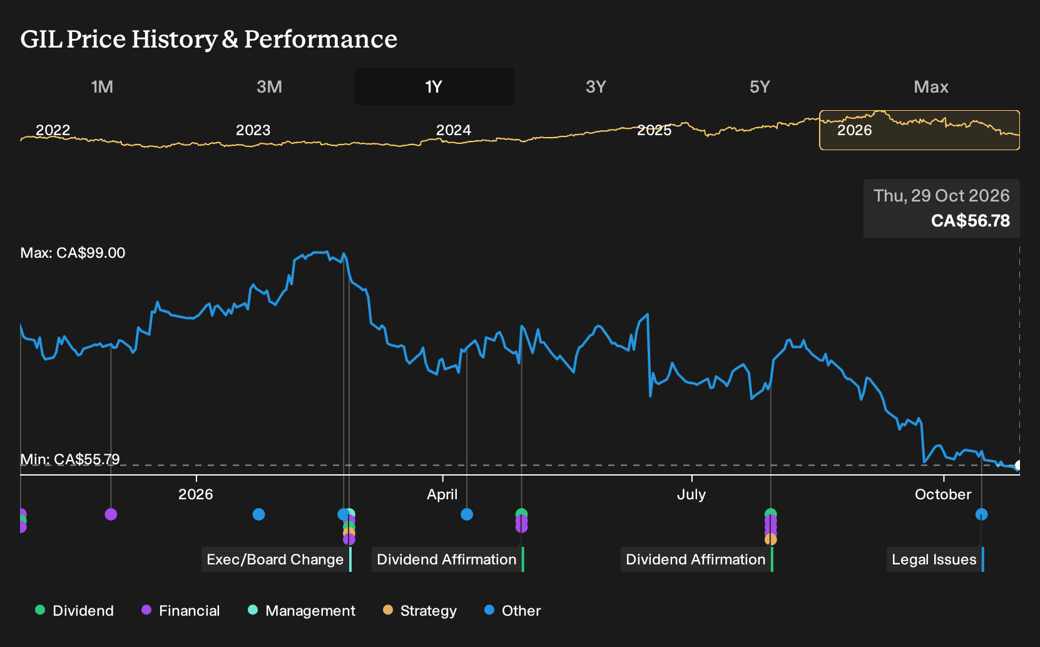Click the CA$56.78 price tooltip
The width and height of the screenshot is (1040, 647).
942,208
